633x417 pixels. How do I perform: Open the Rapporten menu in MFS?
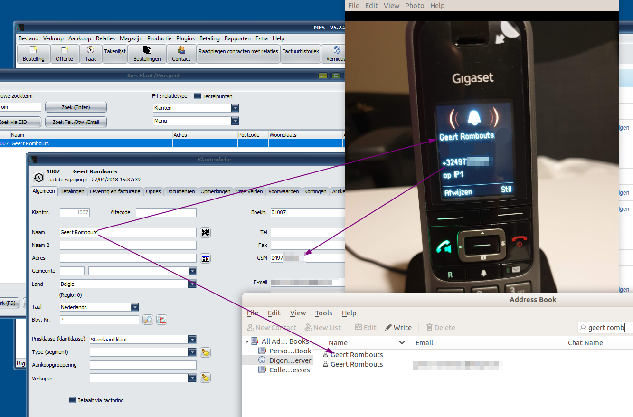pos(237,38)
